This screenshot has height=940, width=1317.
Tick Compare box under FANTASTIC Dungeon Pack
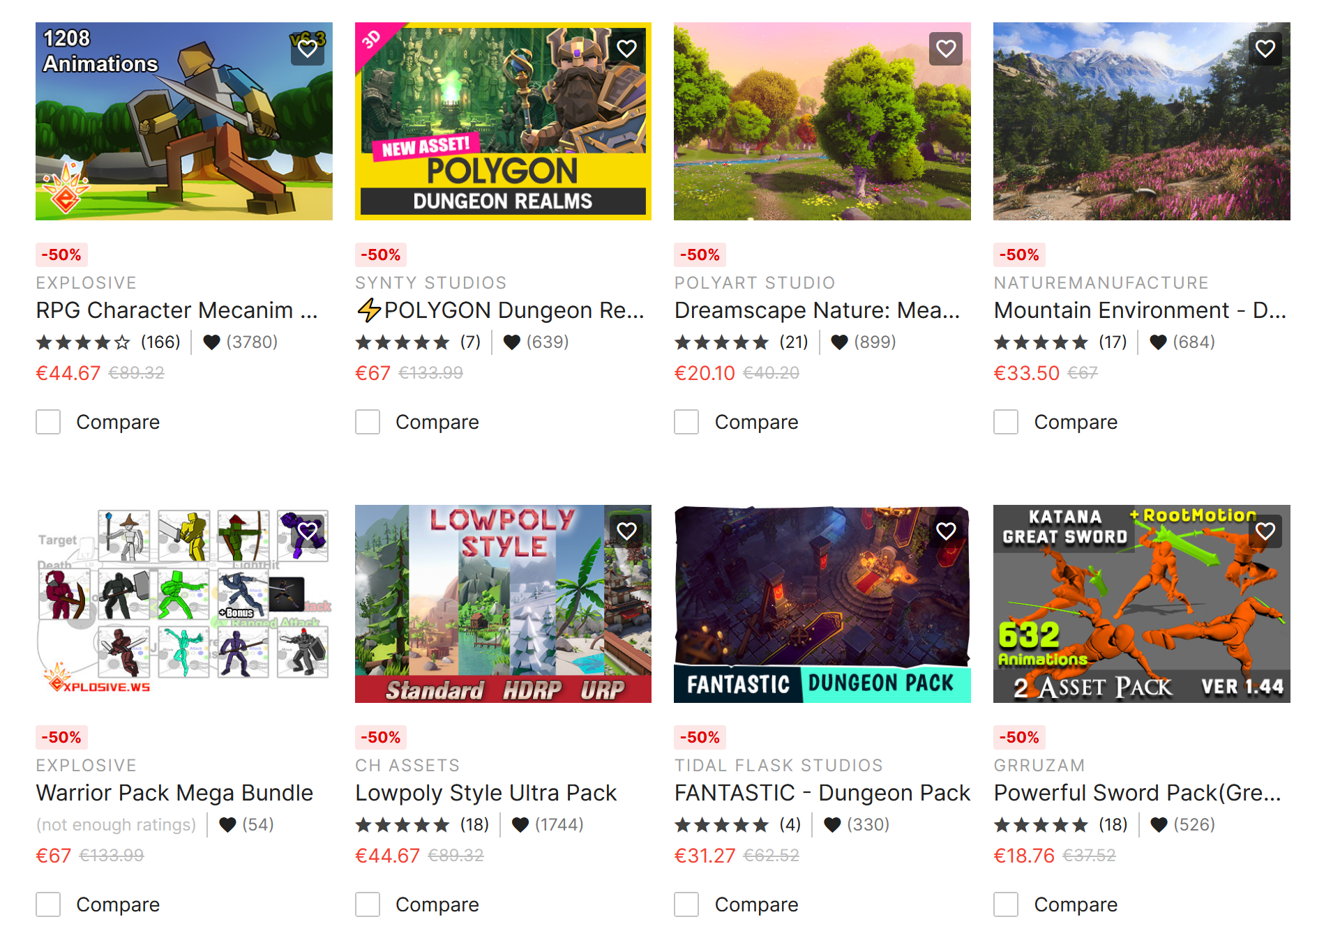point(686,904)
